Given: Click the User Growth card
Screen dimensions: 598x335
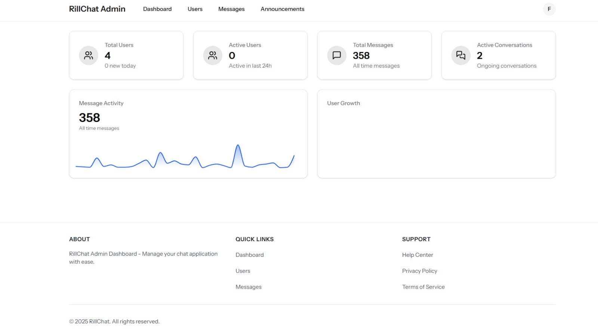Looking at the screenshot, I should pyautogui.click(x=437, y=134).
